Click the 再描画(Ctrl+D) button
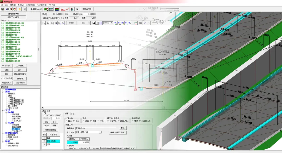This screenshot has height=153, width=282. pos(36,9)
